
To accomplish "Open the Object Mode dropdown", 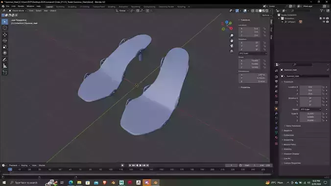I will tap(18, 11).
